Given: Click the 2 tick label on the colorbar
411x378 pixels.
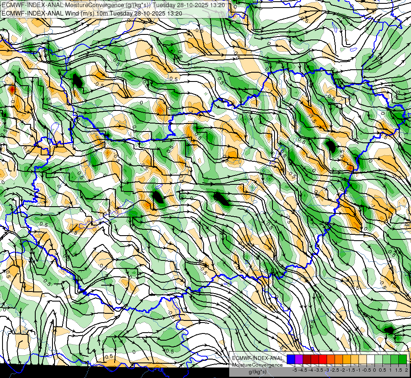Looking at the screenshot, I should (406, 370).
